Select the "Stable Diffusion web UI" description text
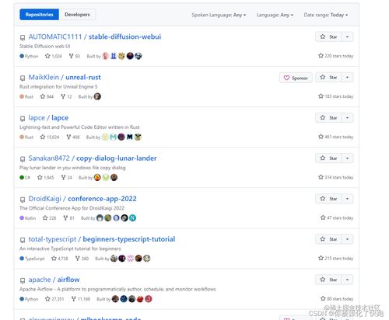Image resolution: width=389 pixels, height=320 pixels. click(x=45, y=47)
